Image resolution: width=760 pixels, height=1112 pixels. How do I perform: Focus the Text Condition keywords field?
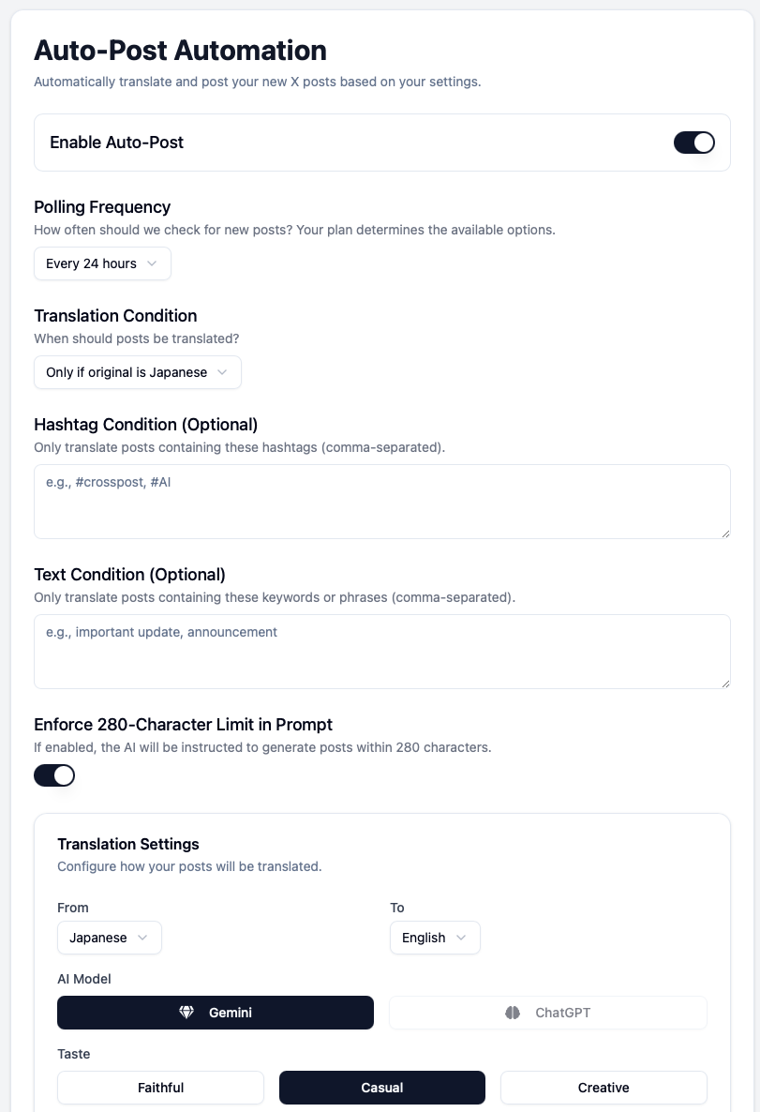382,652
